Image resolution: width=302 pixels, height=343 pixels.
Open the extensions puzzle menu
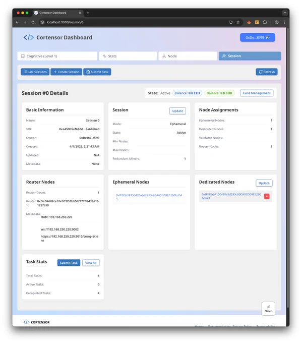pyautogui.click(x=265, y=22)
